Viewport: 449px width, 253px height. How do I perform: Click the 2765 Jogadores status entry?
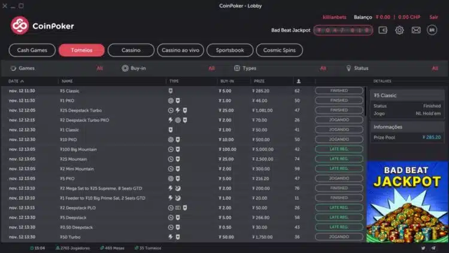72,248
